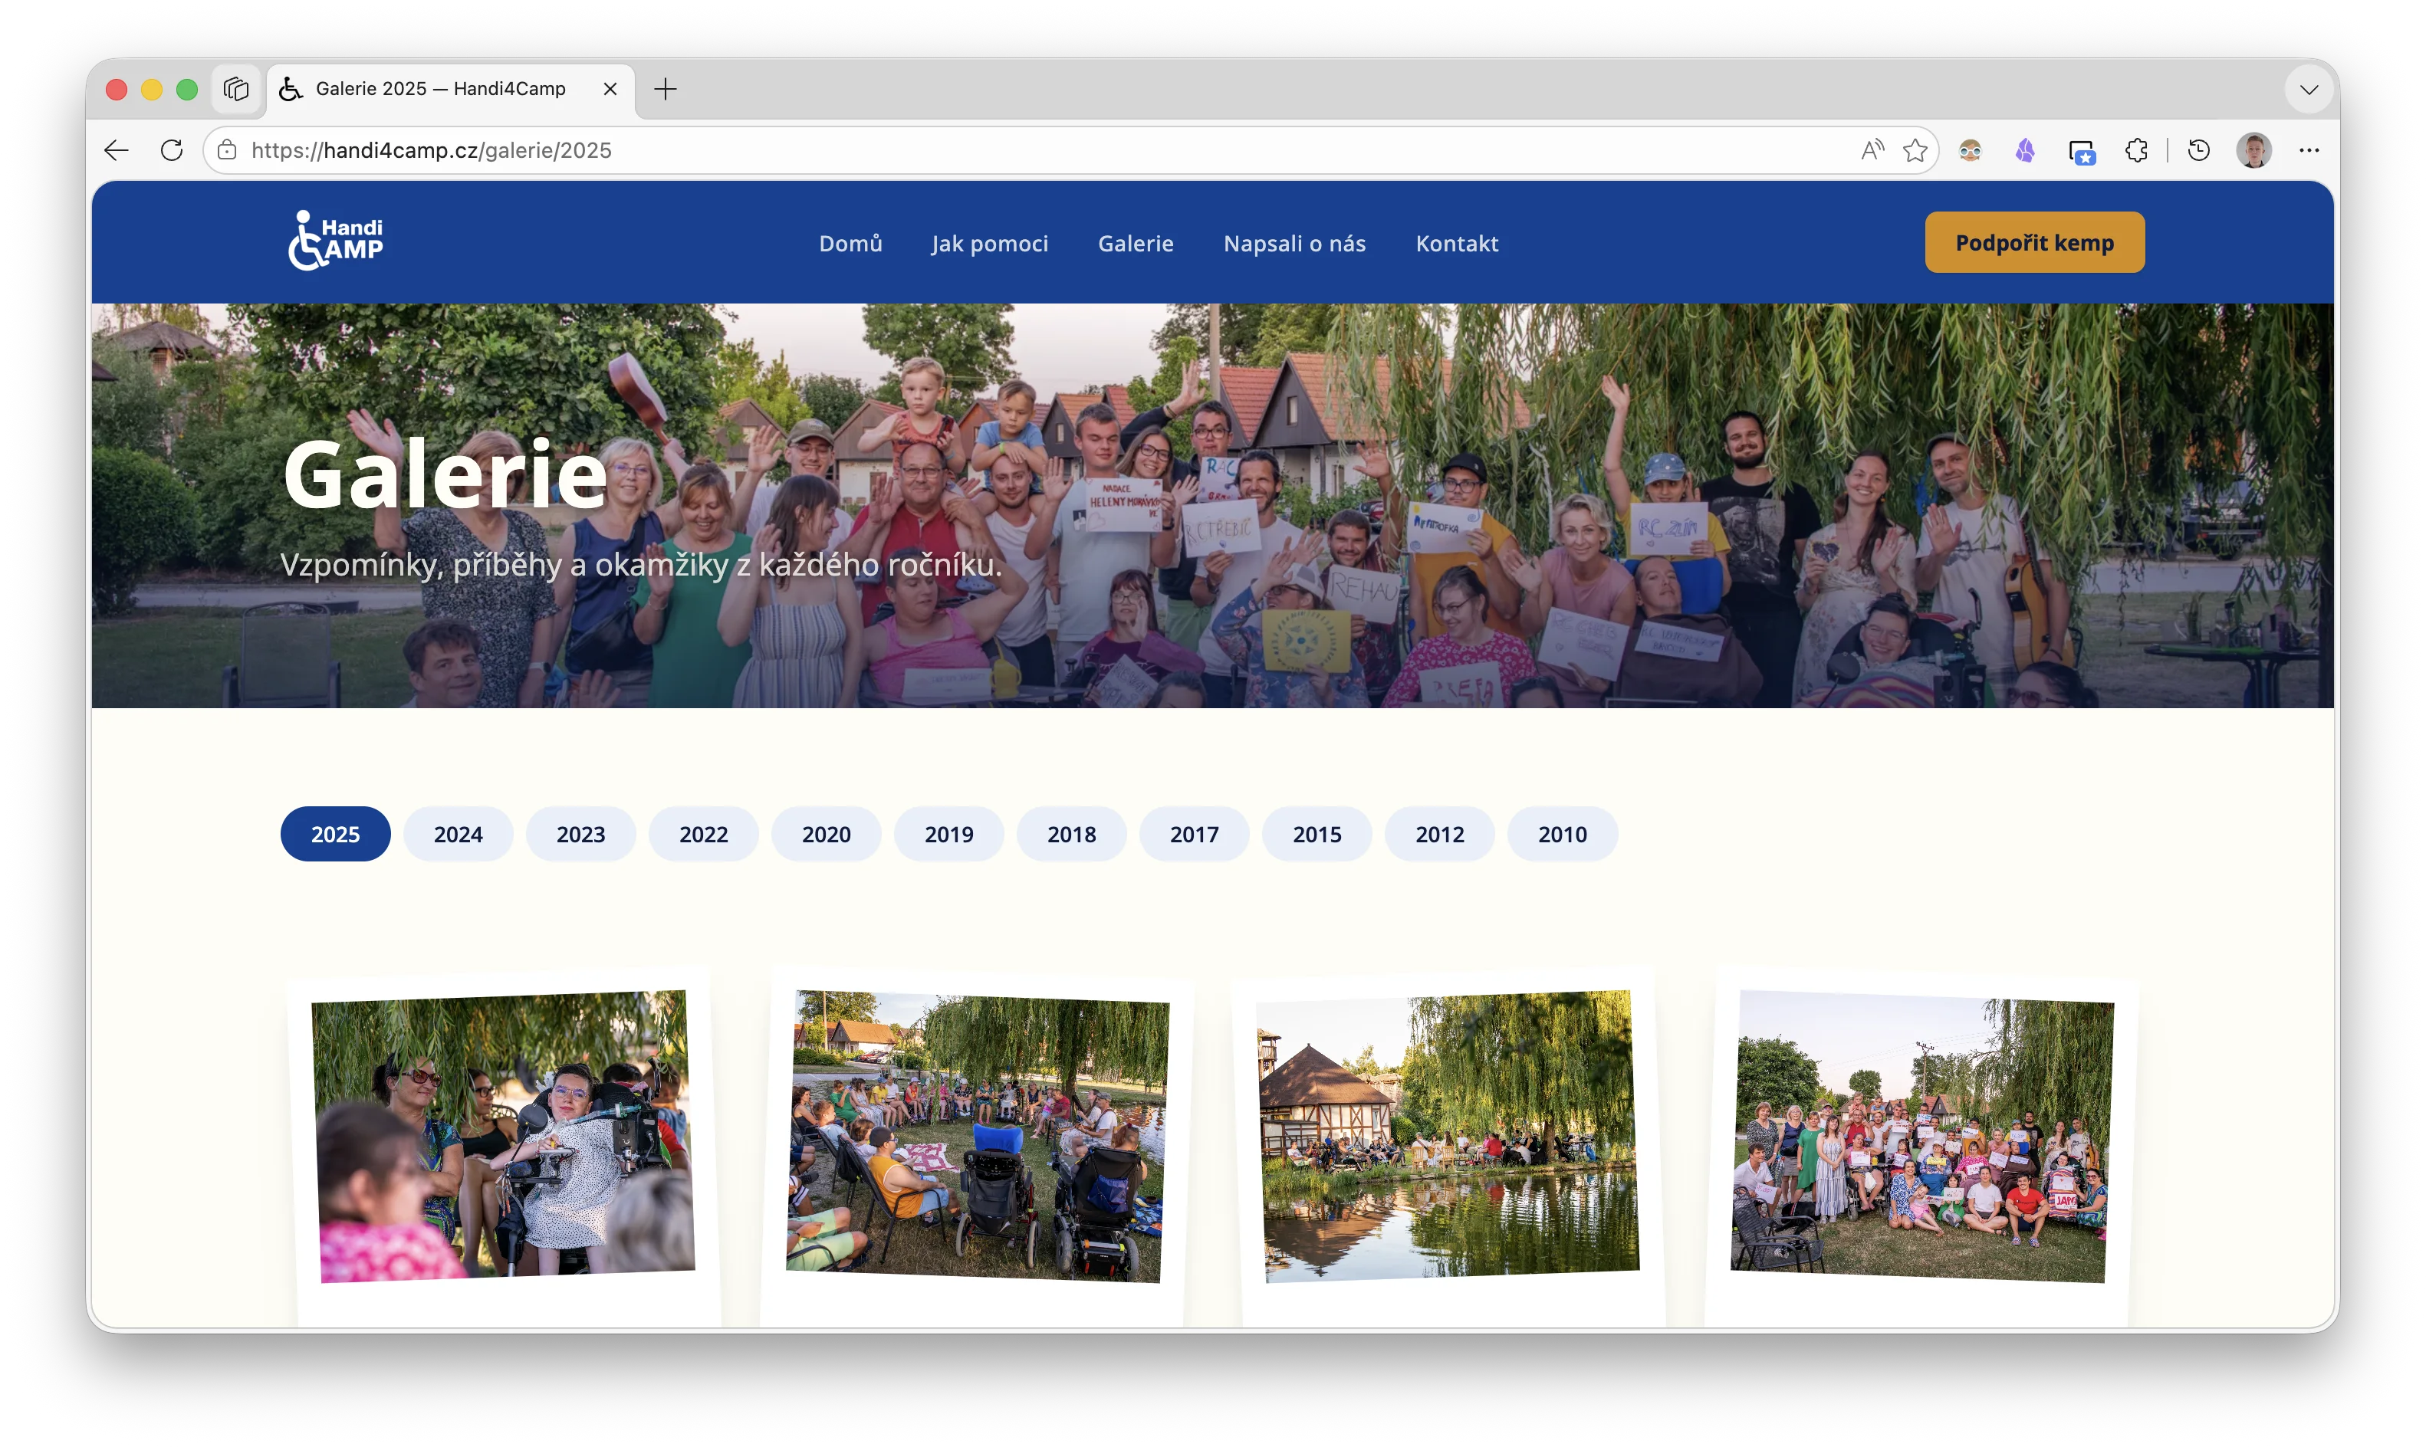Switch to the 2023 gallery year
The width and height of the screenshot is (2426, 1447).
[580, 834]
